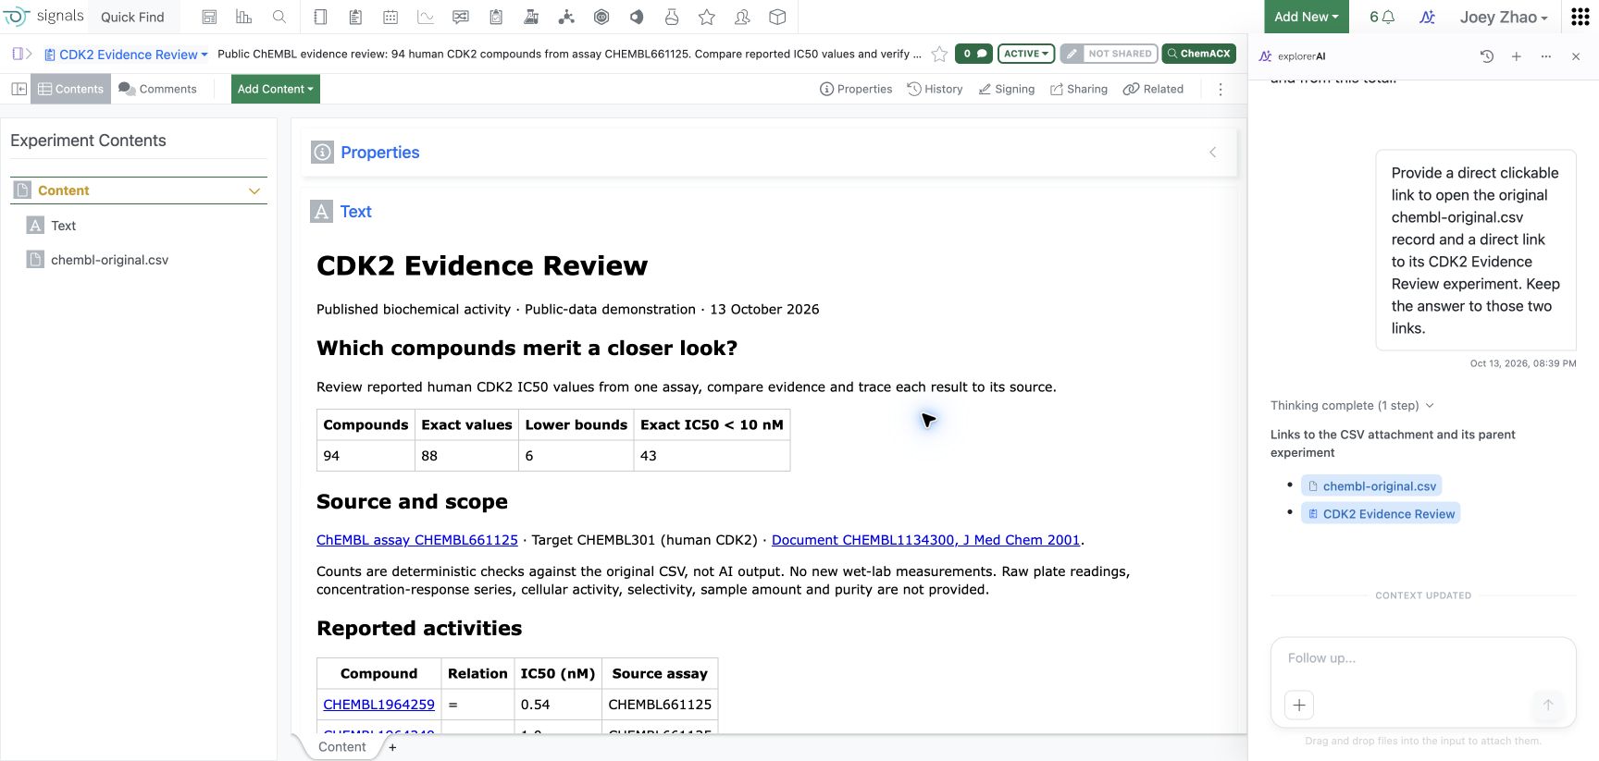Open the ACTIVE status dropdown
The height and width of the screenshot is (761, 1599).
tap(1026, 54)
